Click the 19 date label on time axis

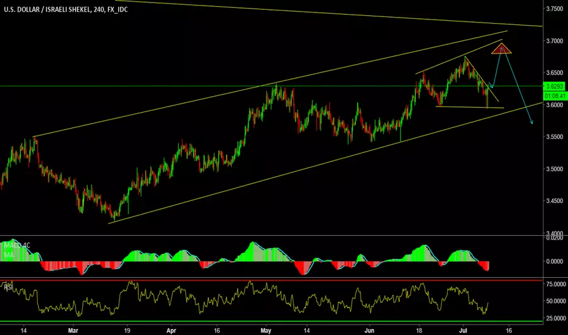(x=127, y=331)
